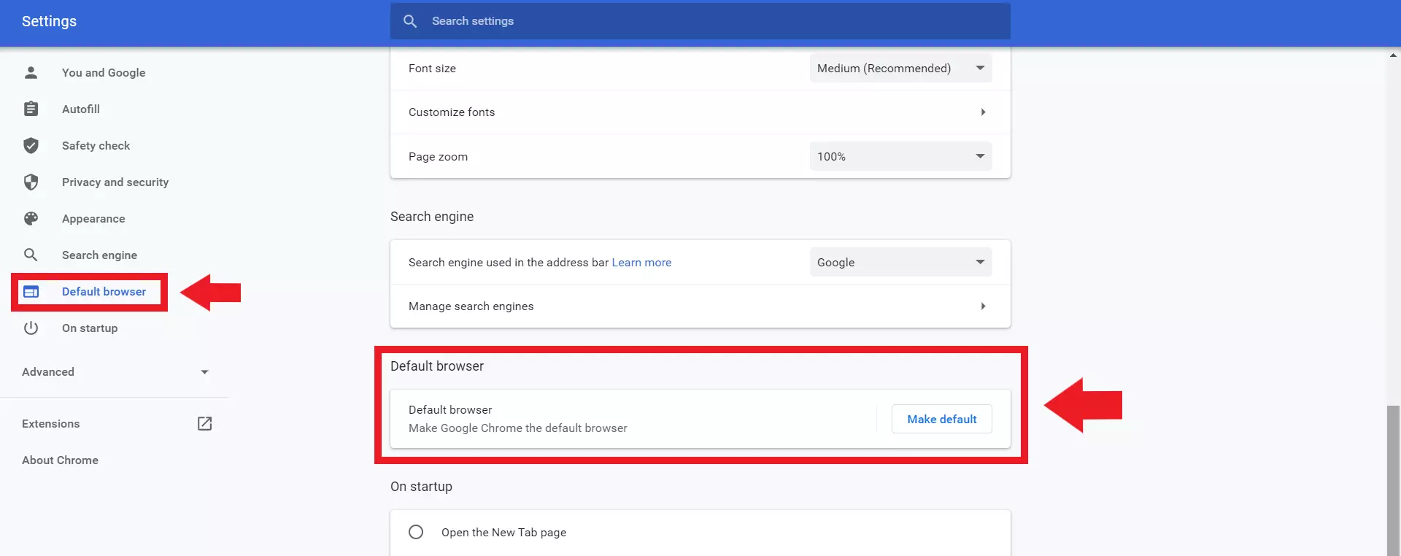1401x556 pixels.
Task: Click the Page zoom label
Action: coord(438,156)
